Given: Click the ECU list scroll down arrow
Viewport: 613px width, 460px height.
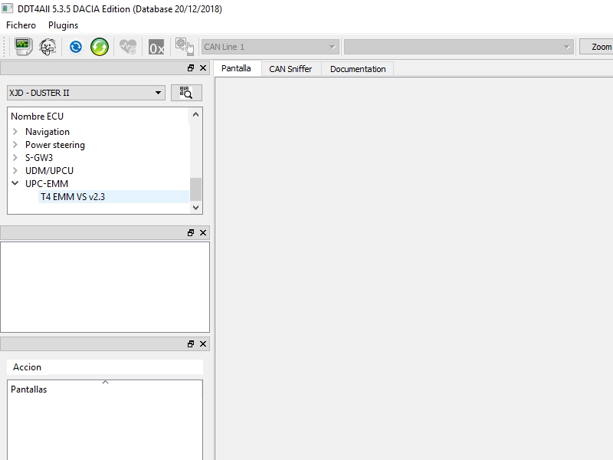Looking at the screenshot, I should tap(196, 208).
